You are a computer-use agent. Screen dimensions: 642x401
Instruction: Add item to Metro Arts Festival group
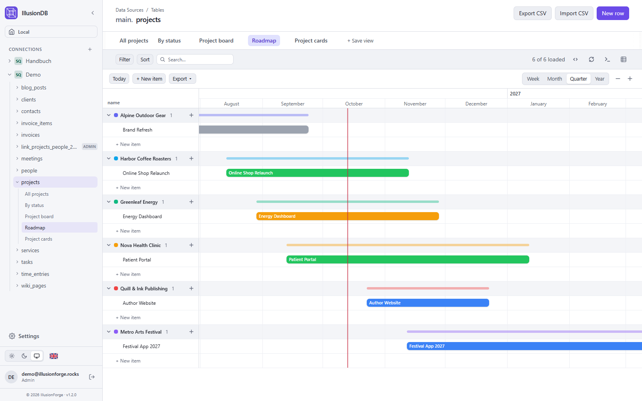click(x=191, y=332)
